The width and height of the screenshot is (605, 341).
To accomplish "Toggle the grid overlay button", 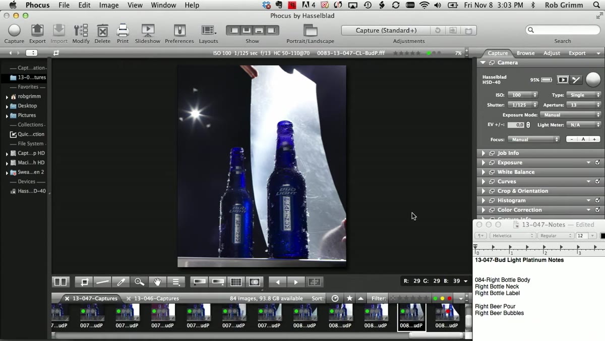I will (236, 282).
